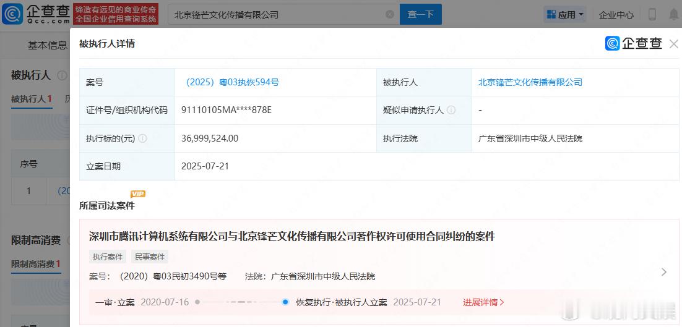Click the 查一下 search button
Viewport: 682px width, 327px height.
[421, 14]
